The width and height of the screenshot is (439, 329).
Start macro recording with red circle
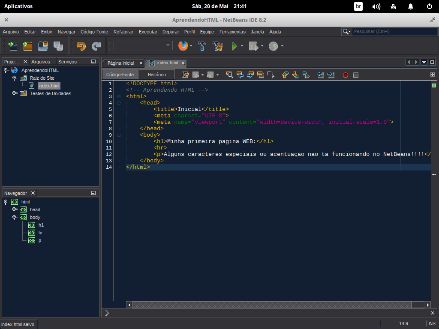click(x=346, y=75)
